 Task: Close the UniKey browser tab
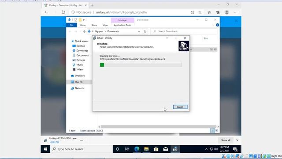86,5
